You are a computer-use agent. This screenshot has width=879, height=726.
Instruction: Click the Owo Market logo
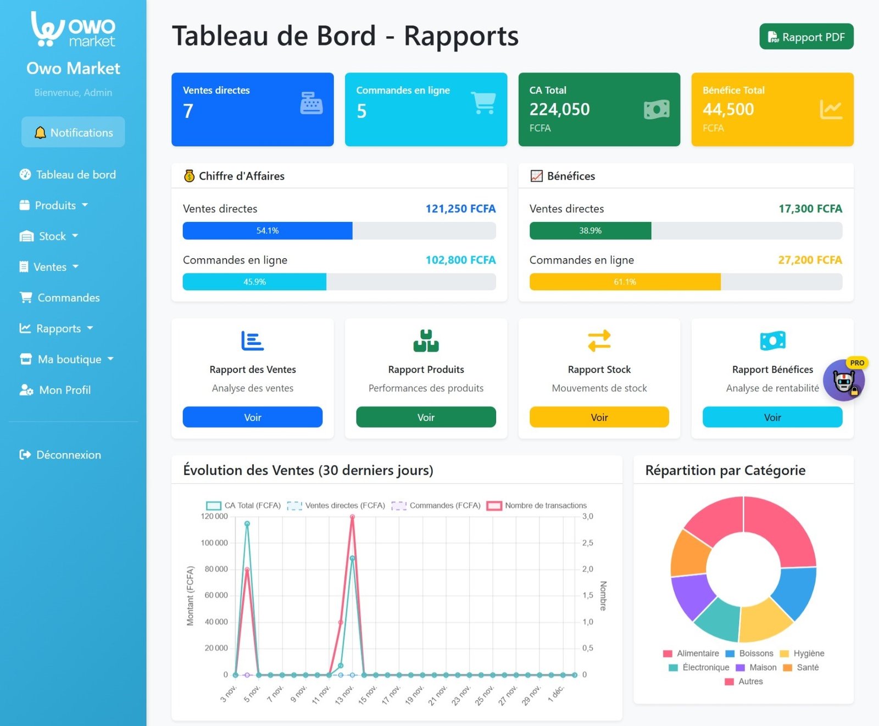pos(73,30)
